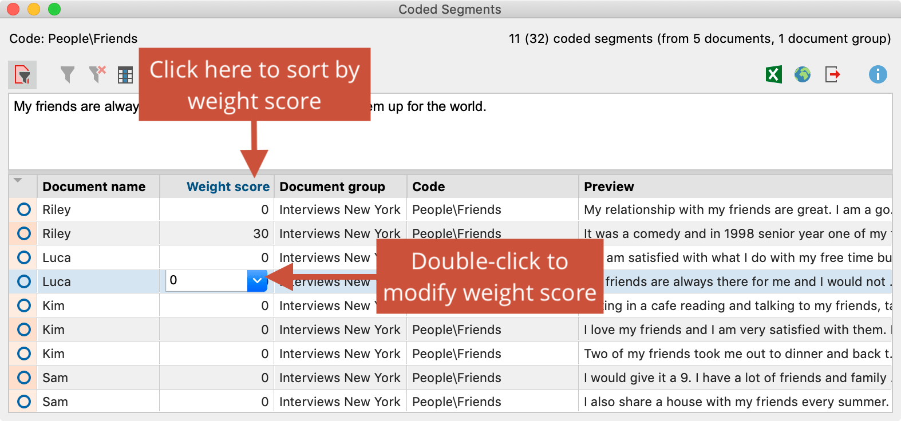Click the circle icon in the first Sam row
901x421 pixels.
pyautogui.click(x=24, y=378)
